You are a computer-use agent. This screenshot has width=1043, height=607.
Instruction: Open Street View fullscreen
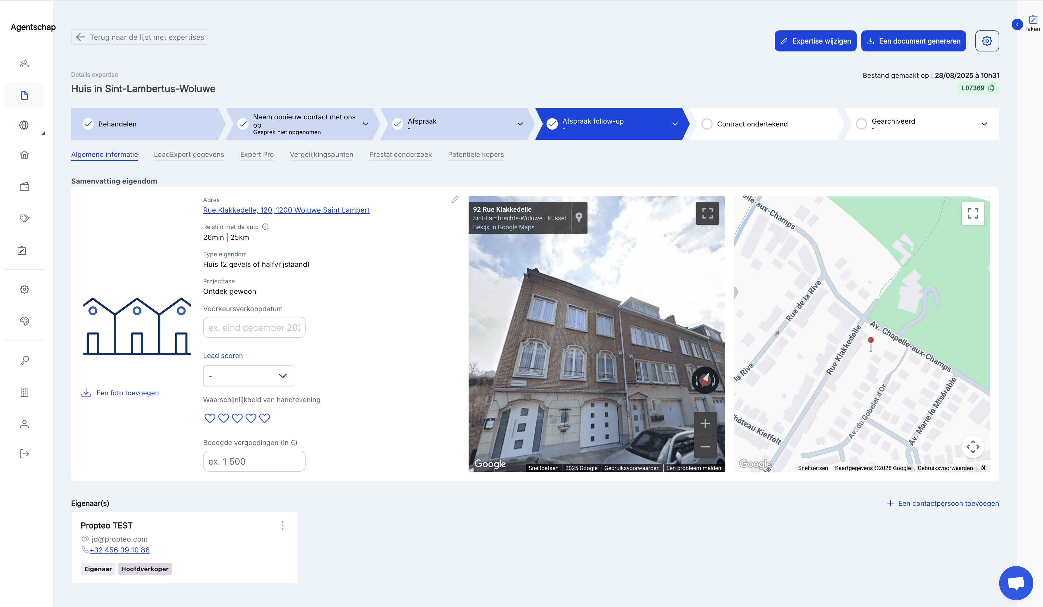click(x=707, y=213)
